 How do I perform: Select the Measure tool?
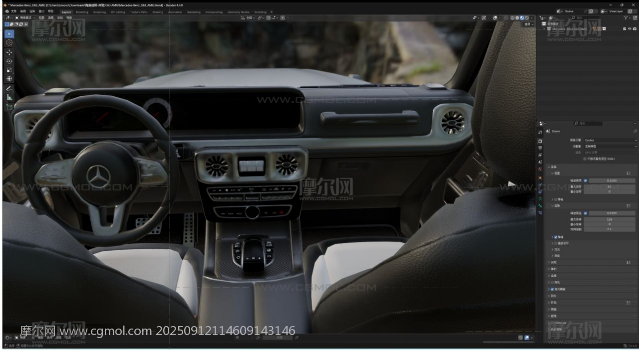point(9,97)
